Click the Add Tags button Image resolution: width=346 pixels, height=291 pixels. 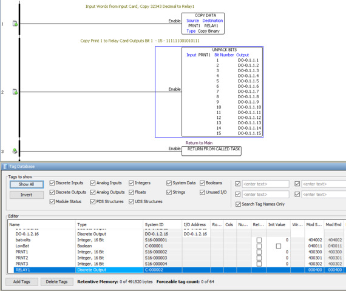(22, 281)
